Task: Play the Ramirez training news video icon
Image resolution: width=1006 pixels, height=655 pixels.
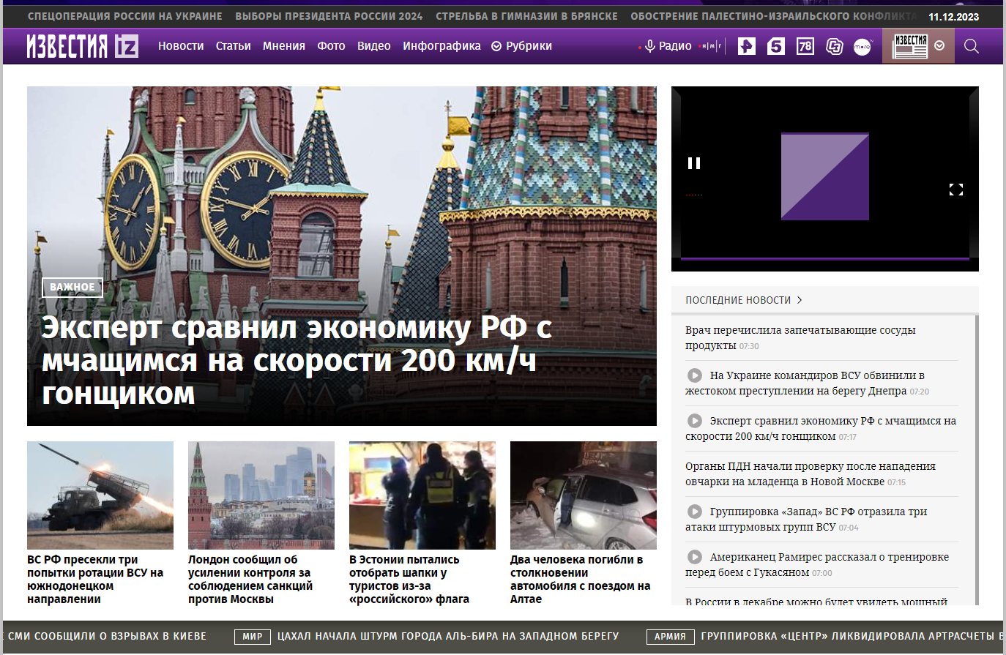Action: tap(695, 557)
